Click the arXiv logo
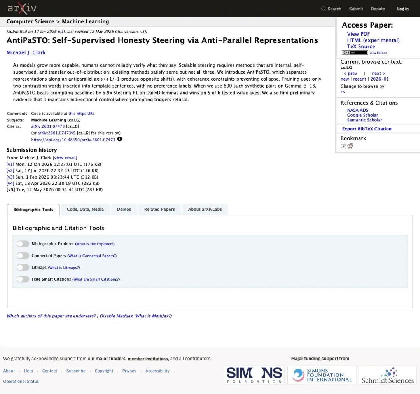This screenshot has width=420, height=394. coord(22,9)
